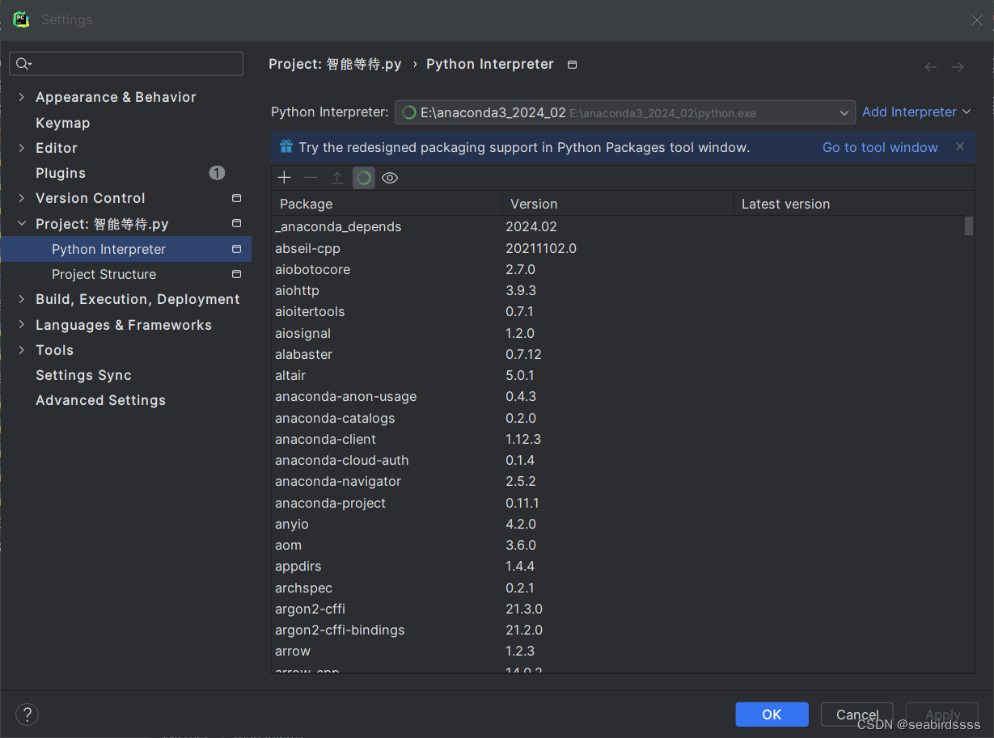Viewport: 994px width, 738px height.
Task: Click the Latest version column header
Action: (x=854, y=204)
